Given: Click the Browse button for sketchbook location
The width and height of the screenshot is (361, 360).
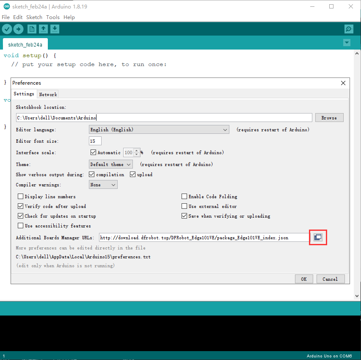Looking at the screenshot, I should (x=329, y=118).
